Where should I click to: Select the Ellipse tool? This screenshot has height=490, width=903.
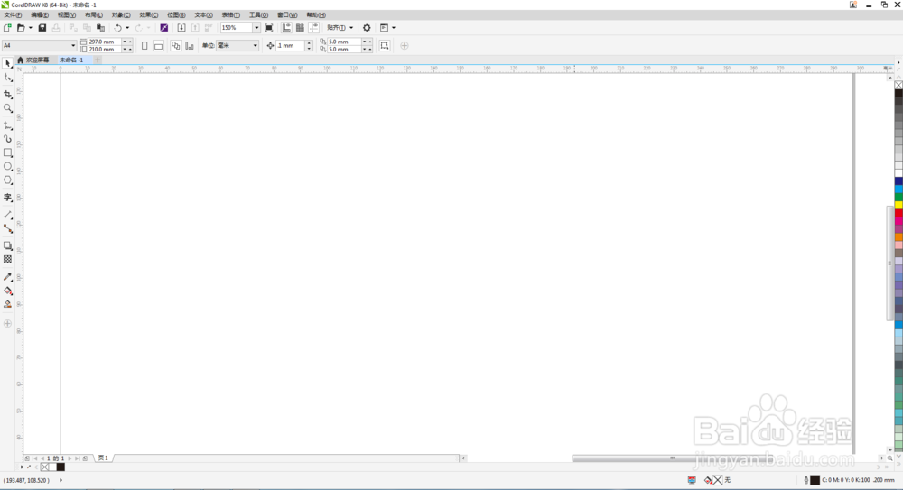(7, 166)
